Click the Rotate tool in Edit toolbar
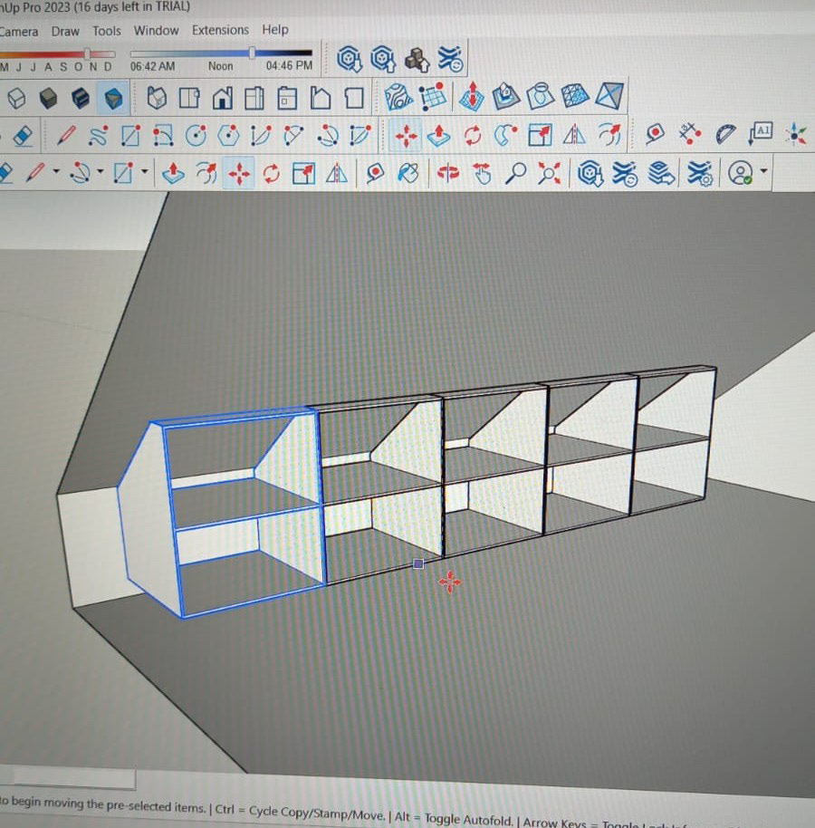This screenshot has width=815, height=828. [473, 135]
